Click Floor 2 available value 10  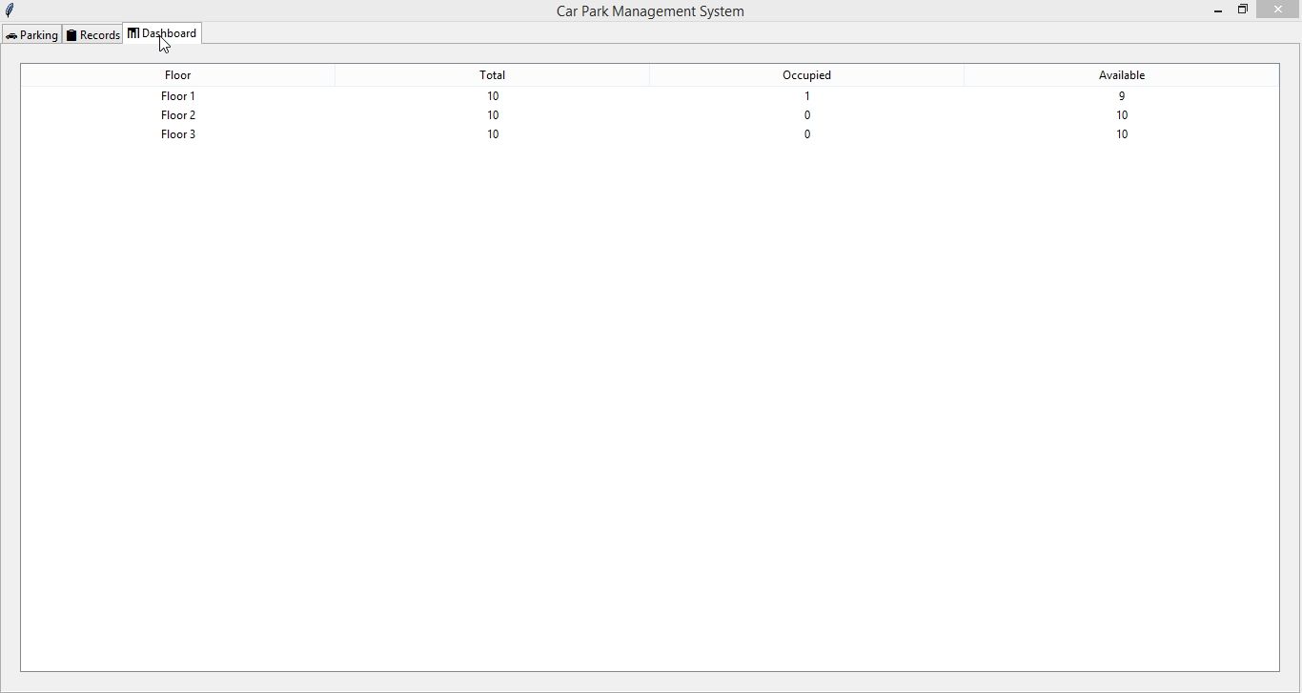point(1122,115)
